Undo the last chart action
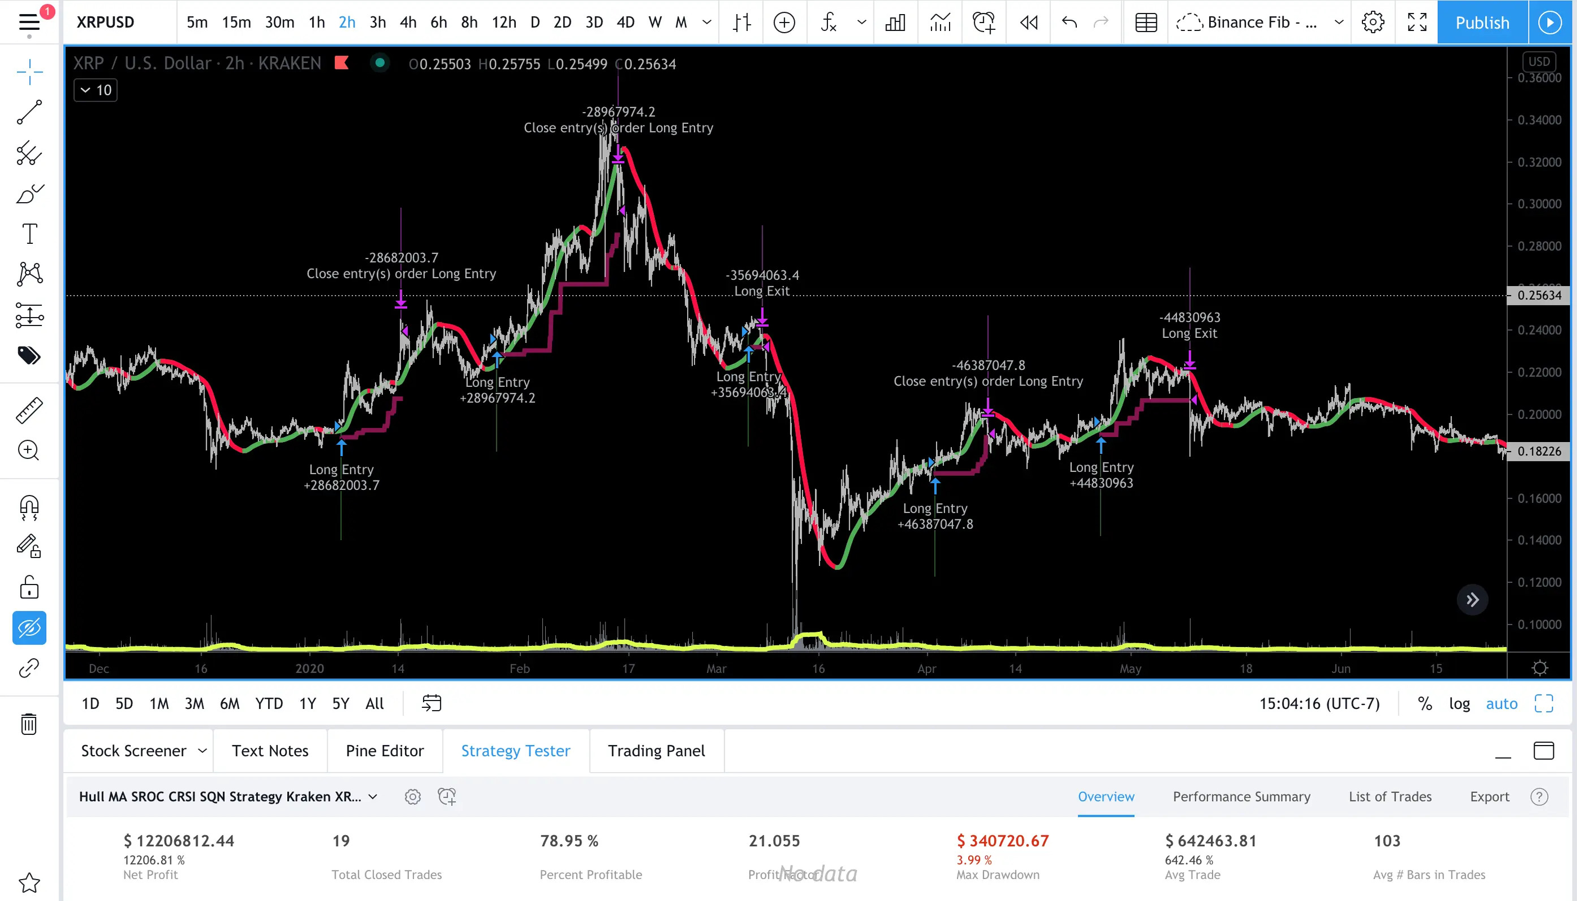Screen dimensions: 1577x901 (x=1070, y=23)
